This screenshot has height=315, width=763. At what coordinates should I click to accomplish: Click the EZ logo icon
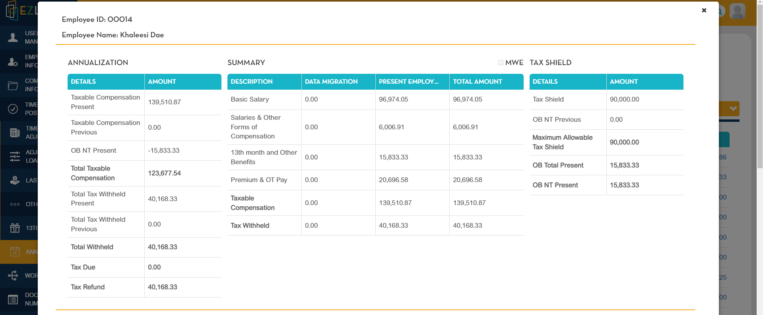(12, 10)
